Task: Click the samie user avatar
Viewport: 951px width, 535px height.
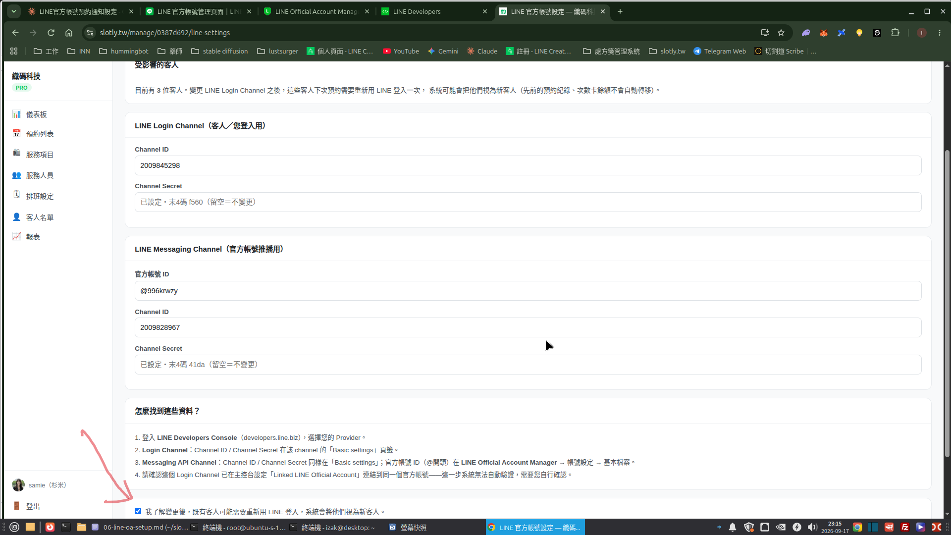Action: 18,485
